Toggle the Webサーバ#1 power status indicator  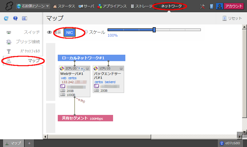[87, 68]
